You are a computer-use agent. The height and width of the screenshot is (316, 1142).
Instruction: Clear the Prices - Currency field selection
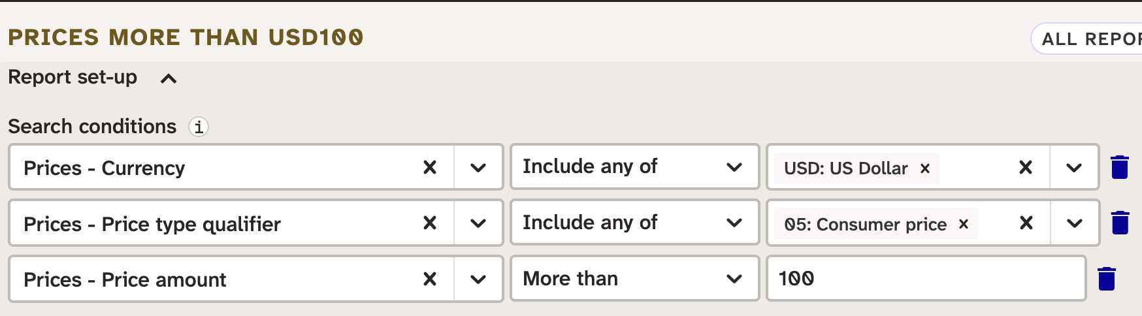(x=429, y=168)
